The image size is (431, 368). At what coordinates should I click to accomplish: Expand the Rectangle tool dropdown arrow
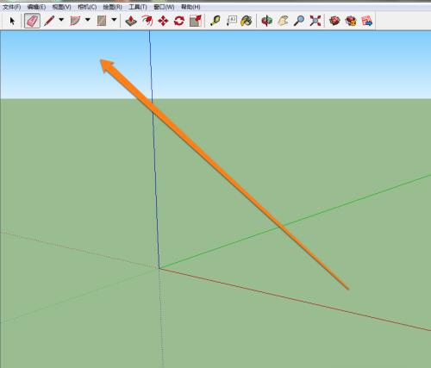click(114, 20)
